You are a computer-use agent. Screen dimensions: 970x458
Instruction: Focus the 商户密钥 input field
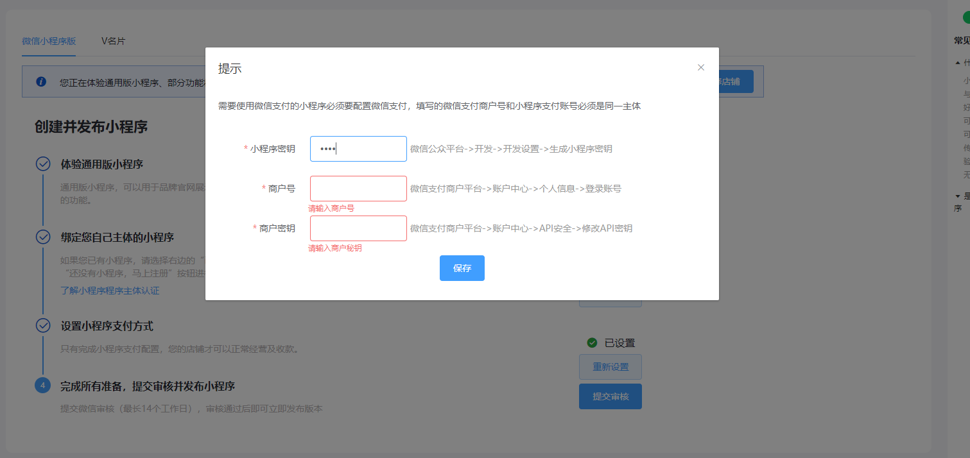click(x=358, y=228)
